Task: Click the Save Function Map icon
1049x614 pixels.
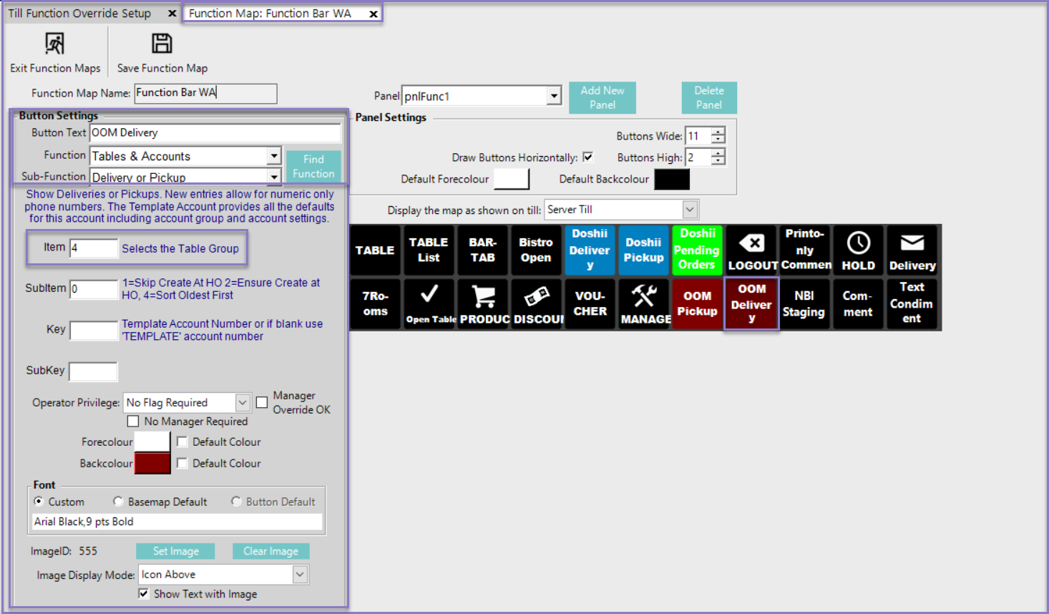Action: 162,44
